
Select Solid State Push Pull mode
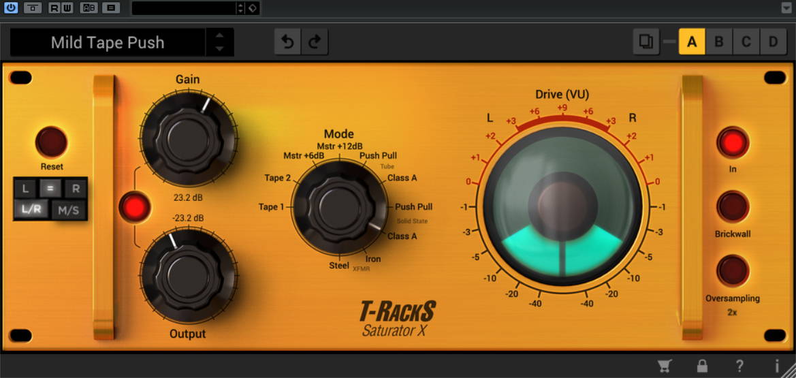pos(414,207)
